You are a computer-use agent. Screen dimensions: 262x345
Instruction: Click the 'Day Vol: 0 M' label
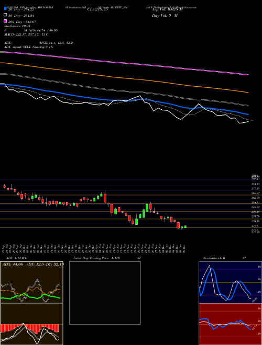(165, 15)
